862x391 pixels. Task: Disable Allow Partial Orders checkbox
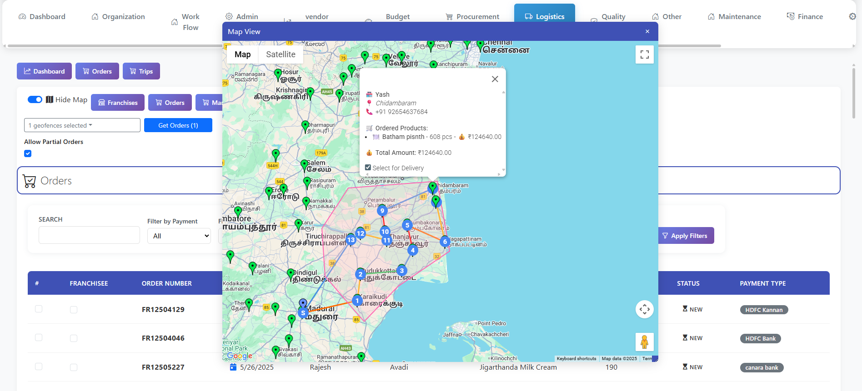click(28, 153)
